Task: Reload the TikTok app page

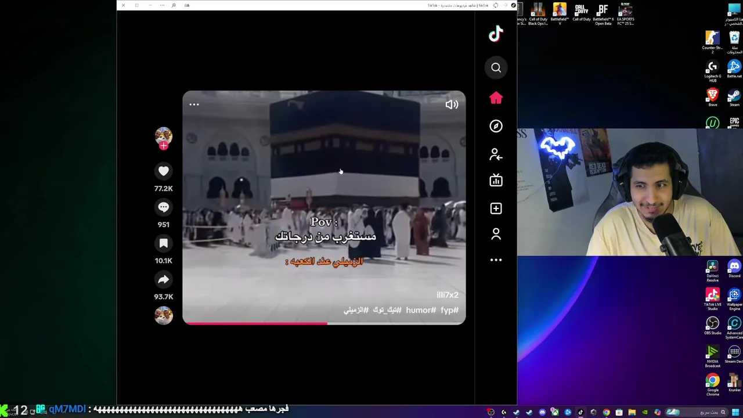Action: tap(495, 5)
